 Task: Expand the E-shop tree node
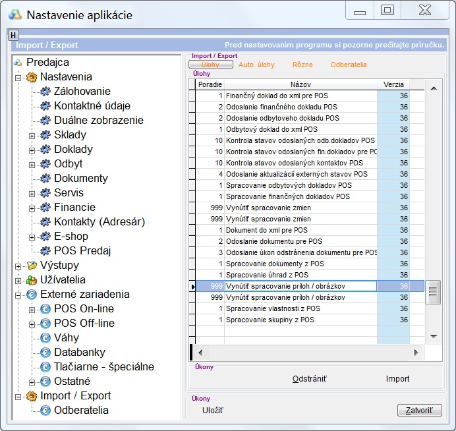coord(32,237)
